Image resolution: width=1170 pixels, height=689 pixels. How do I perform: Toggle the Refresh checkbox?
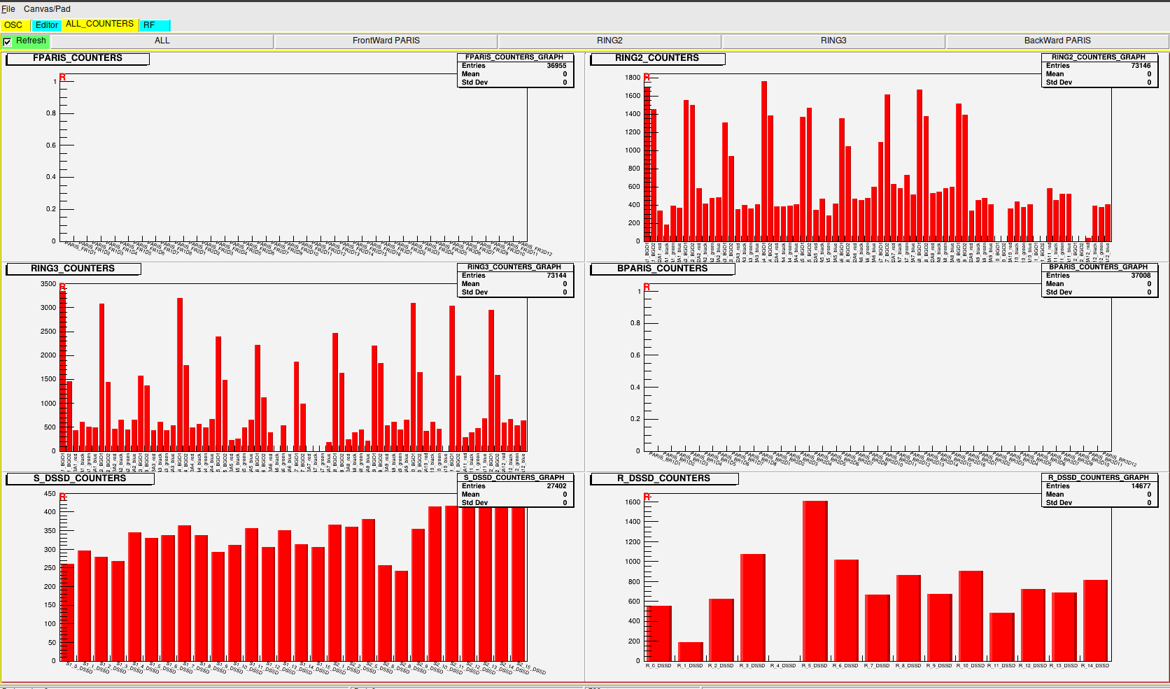click(x=8, y=41)
